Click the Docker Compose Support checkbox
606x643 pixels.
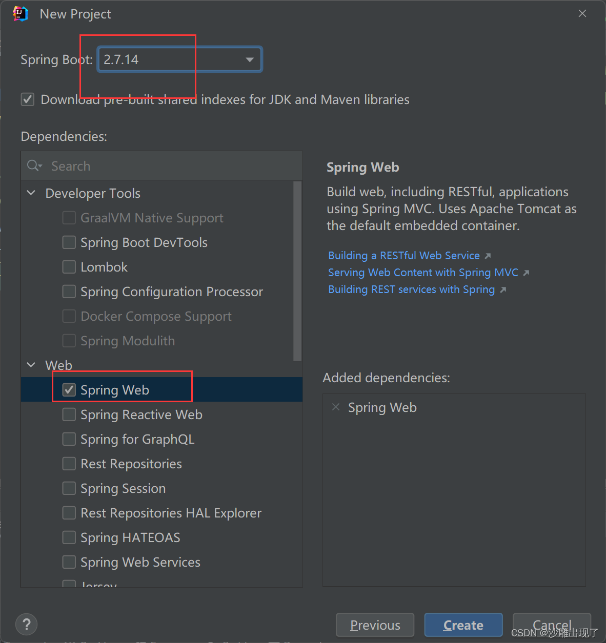click(x=69, y=316)
